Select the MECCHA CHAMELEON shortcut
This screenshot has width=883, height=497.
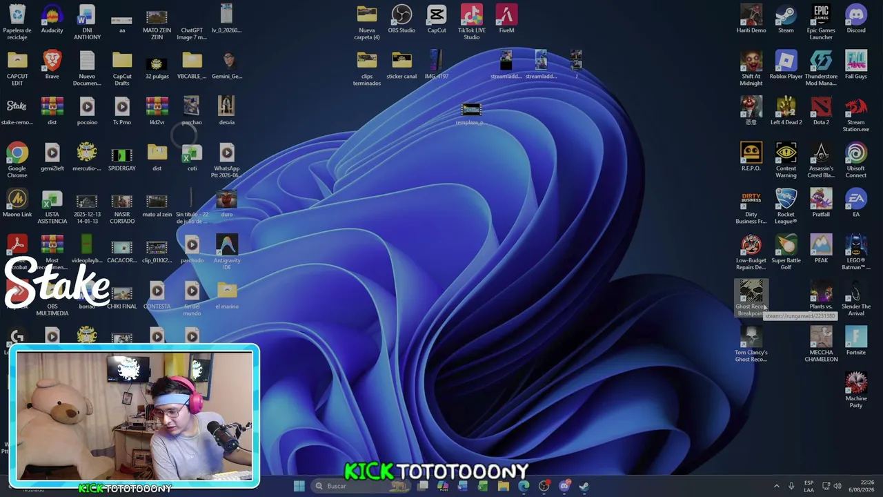point(821,344)
